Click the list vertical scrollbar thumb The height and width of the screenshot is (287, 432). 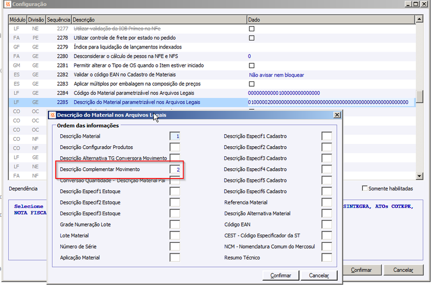(x=420, y=97)
